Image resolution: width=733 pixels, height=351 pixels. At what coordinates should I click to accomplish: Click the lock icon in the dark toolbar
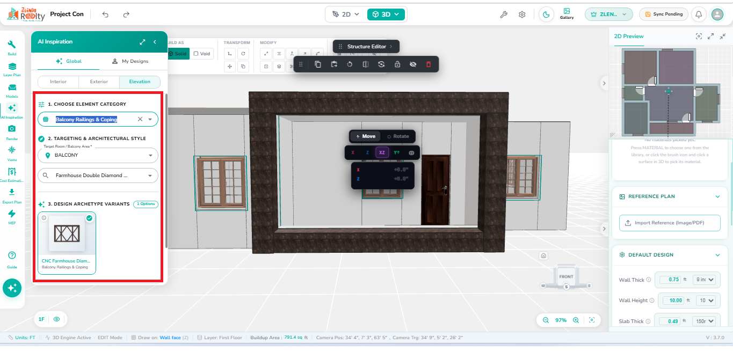click(x=397, y=64)
